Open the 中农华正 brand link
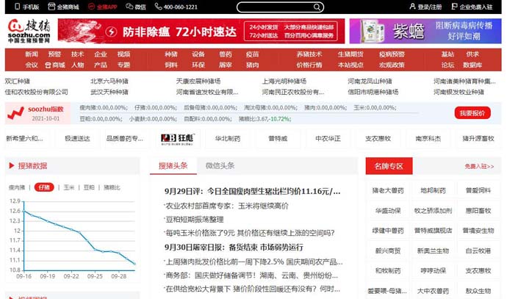 328,139
